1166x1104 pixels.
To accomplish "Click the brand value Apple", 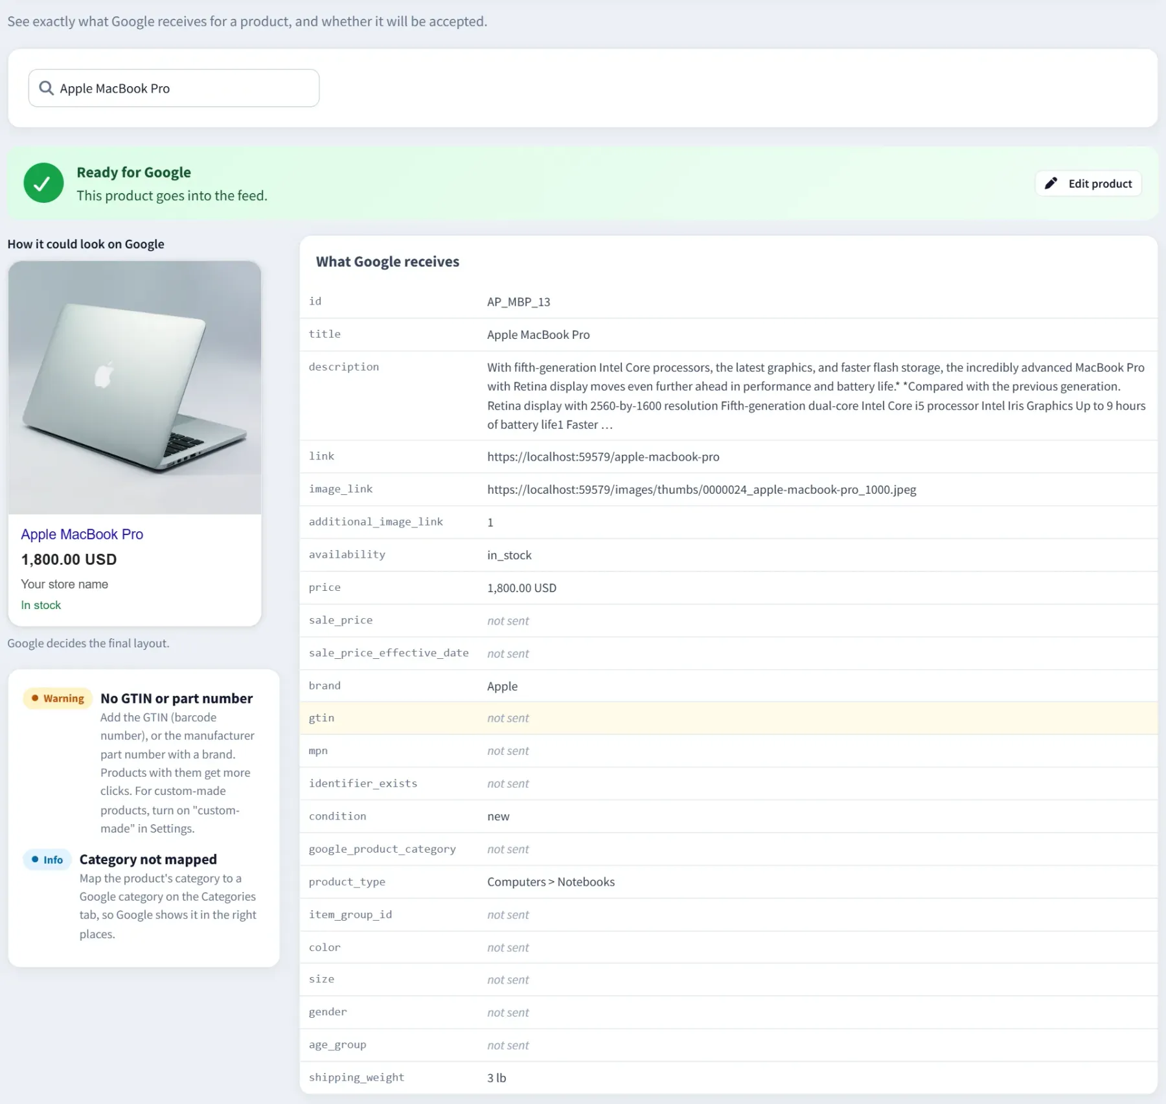I will [x=502, y=686].
